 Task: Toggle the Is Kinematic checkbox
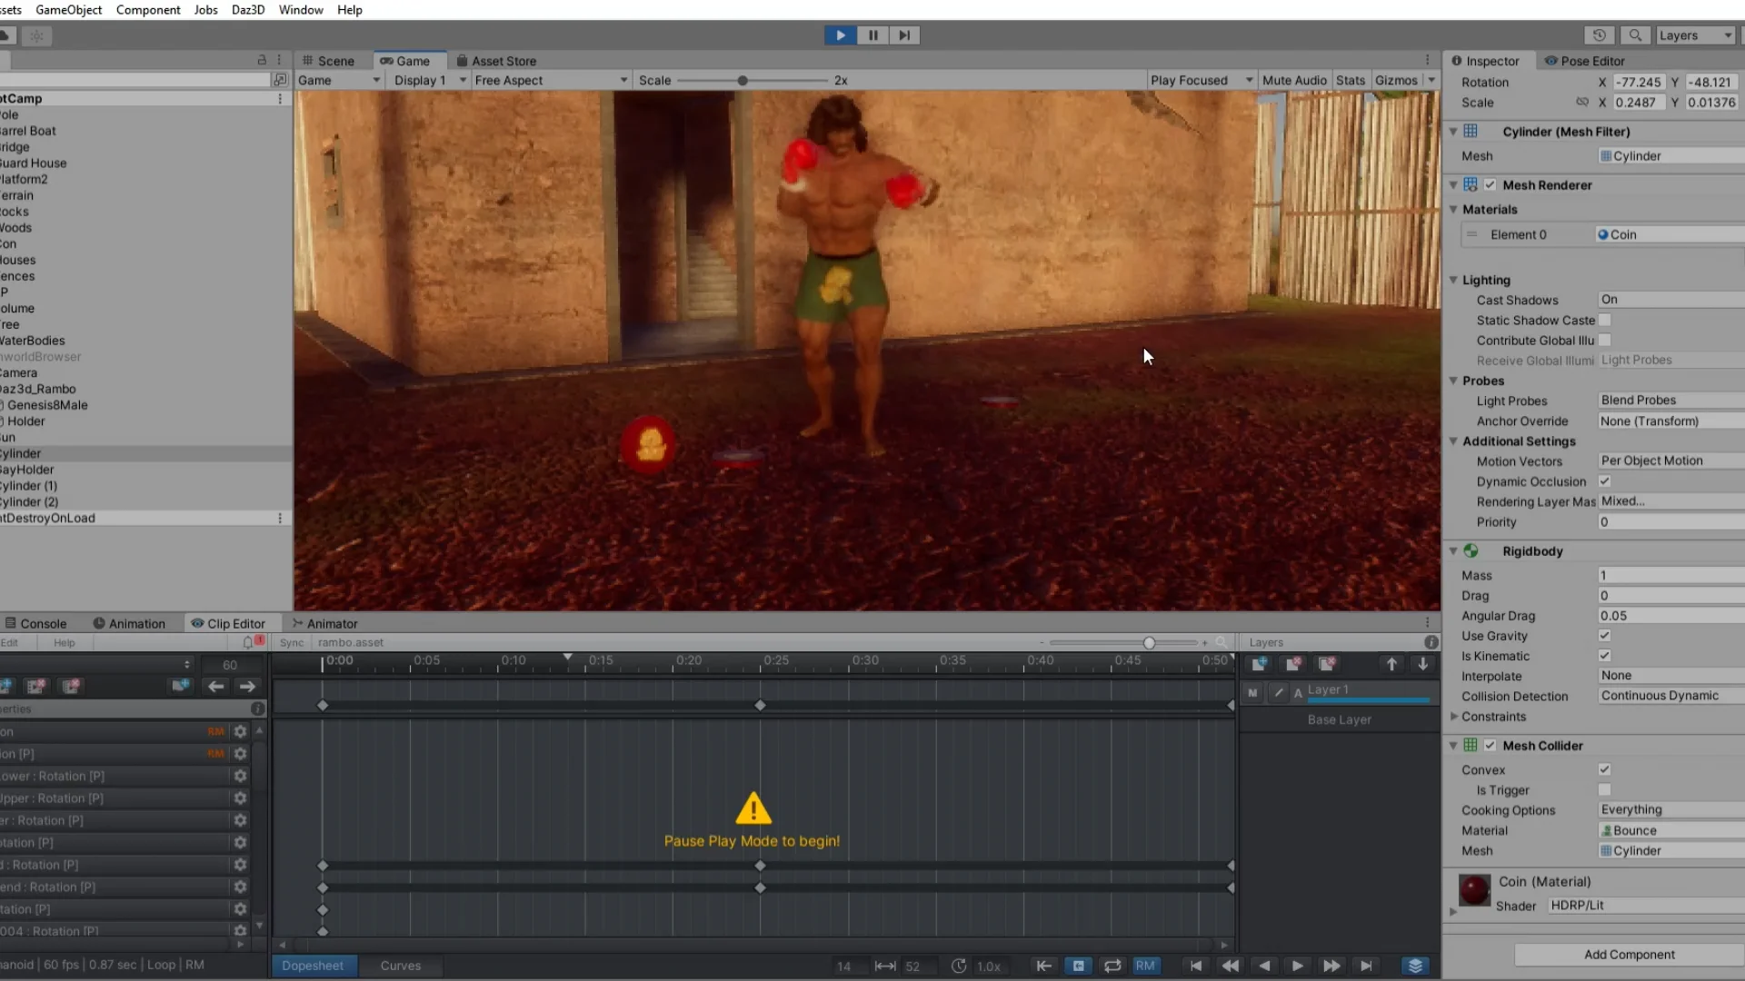[1605, 656]
